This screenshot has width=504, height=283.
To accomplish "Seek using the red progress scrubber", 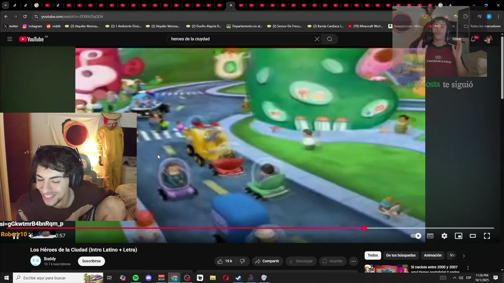I will [365, 228].
